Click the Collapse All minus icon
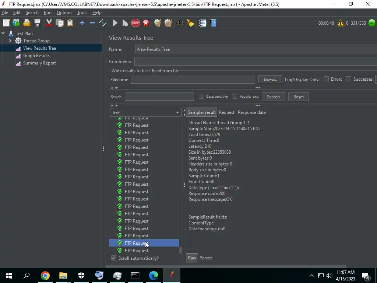377x283 pixels. click(92, 23)
